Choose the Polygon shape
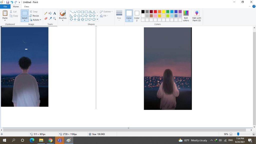 click(90, 12)
